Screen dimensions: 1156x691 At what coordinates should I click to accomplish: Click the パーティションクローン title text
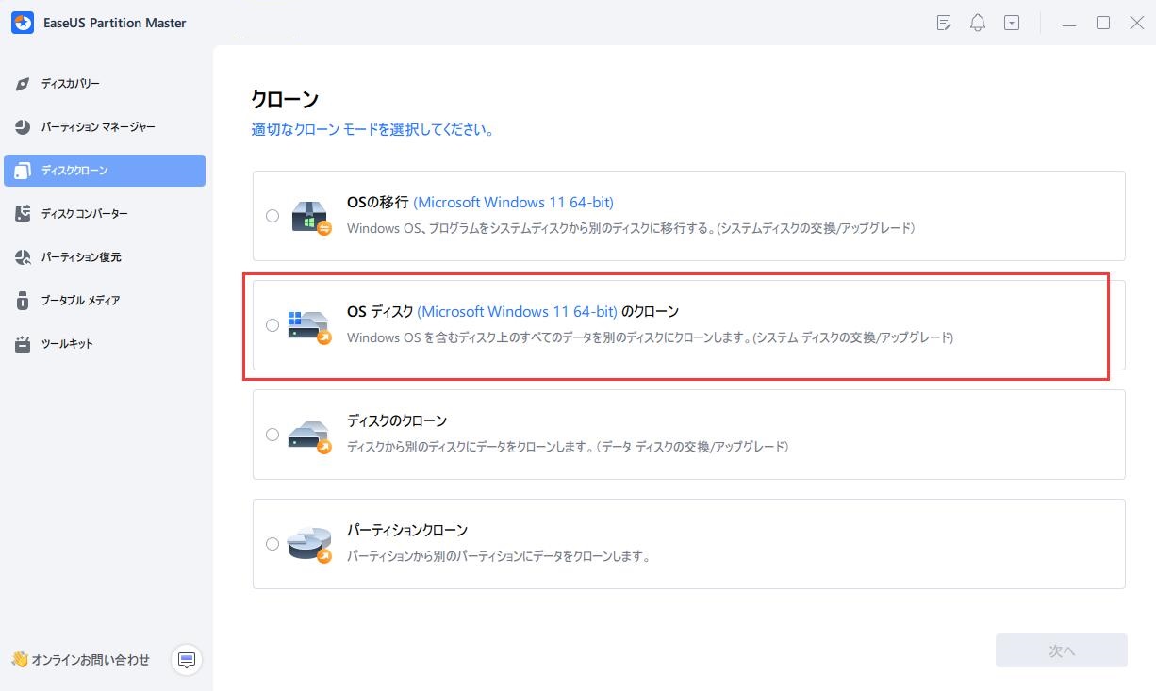point(407,531)
